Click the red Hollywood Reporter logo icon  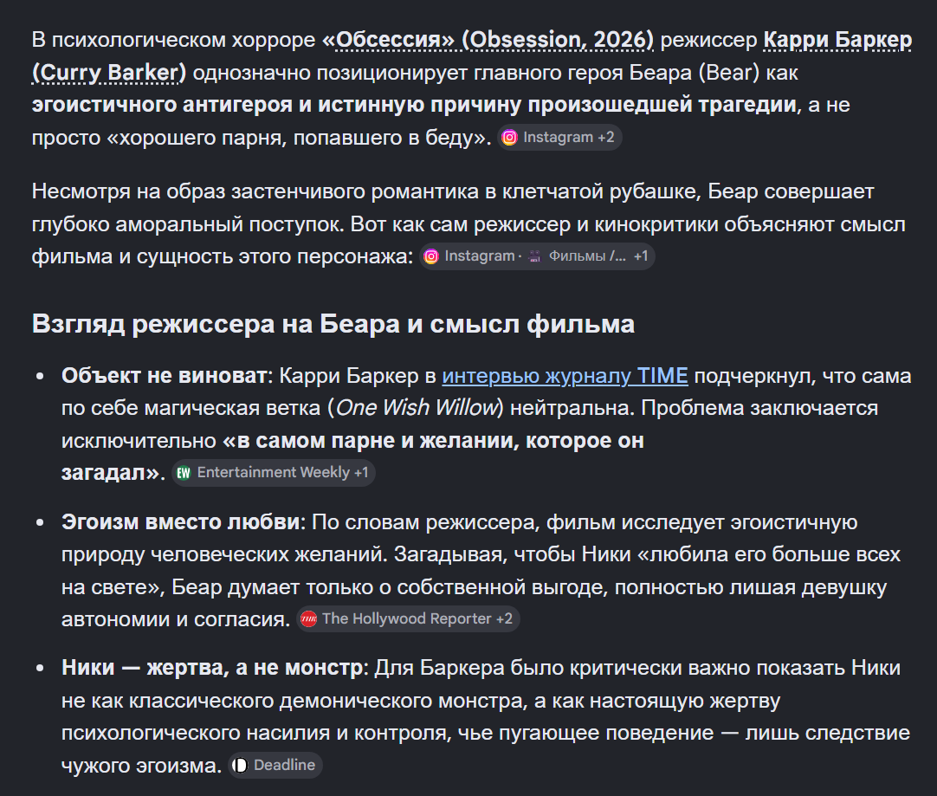click(x=308, y=619)
